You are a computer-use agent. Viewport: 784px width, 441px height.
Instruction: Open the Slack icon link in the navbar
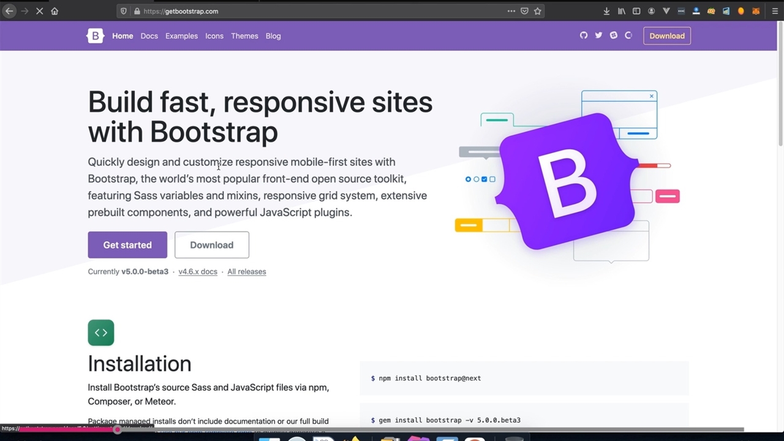point(614,36)
